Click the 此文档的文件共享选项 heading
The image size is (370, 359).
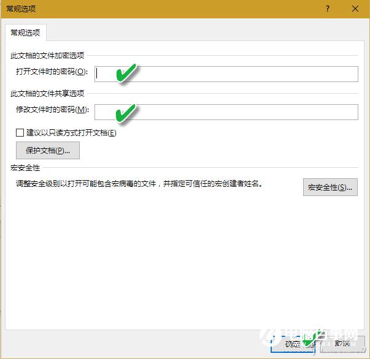(47, 94)
